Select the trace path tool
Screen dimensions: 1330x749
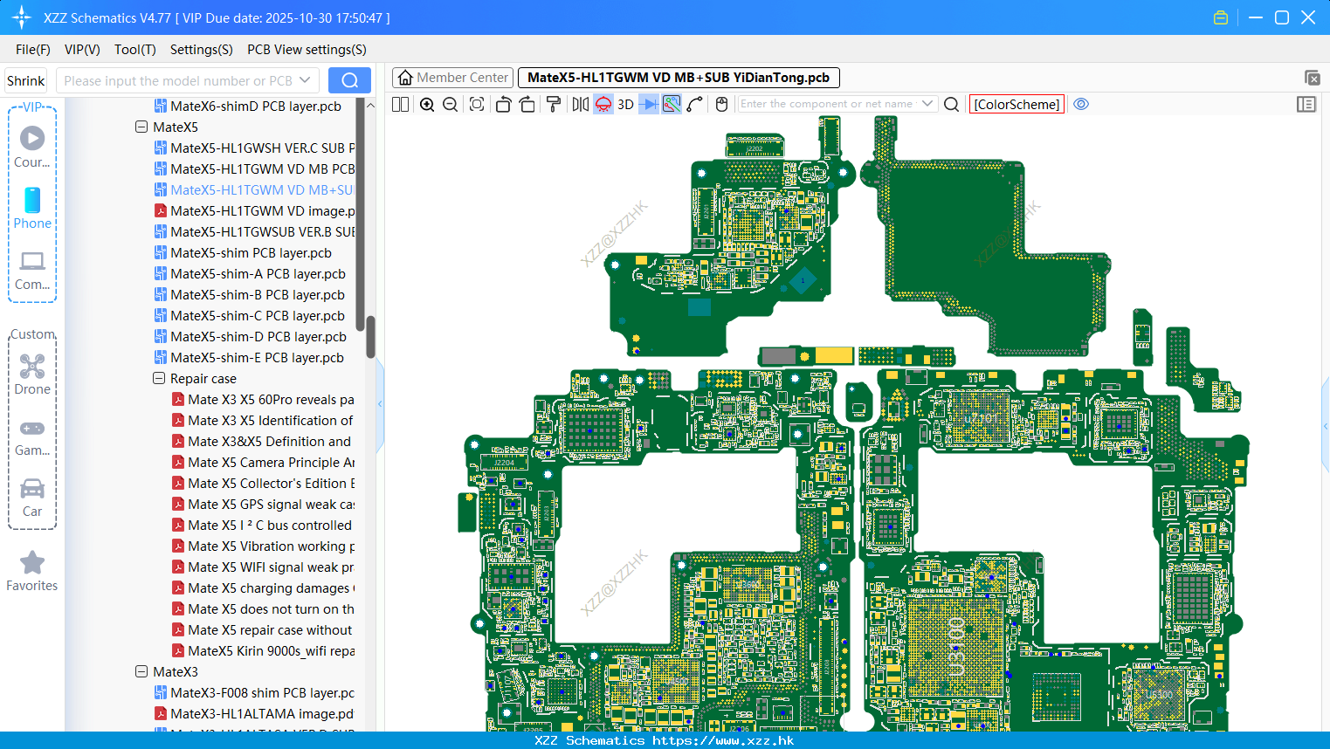(x=695, y=104)
